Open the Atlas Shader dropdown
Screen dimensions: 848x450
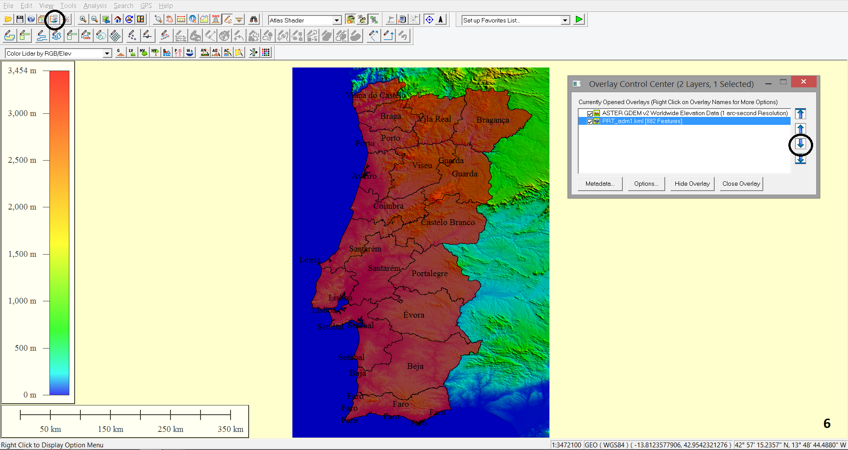point(337,20)
